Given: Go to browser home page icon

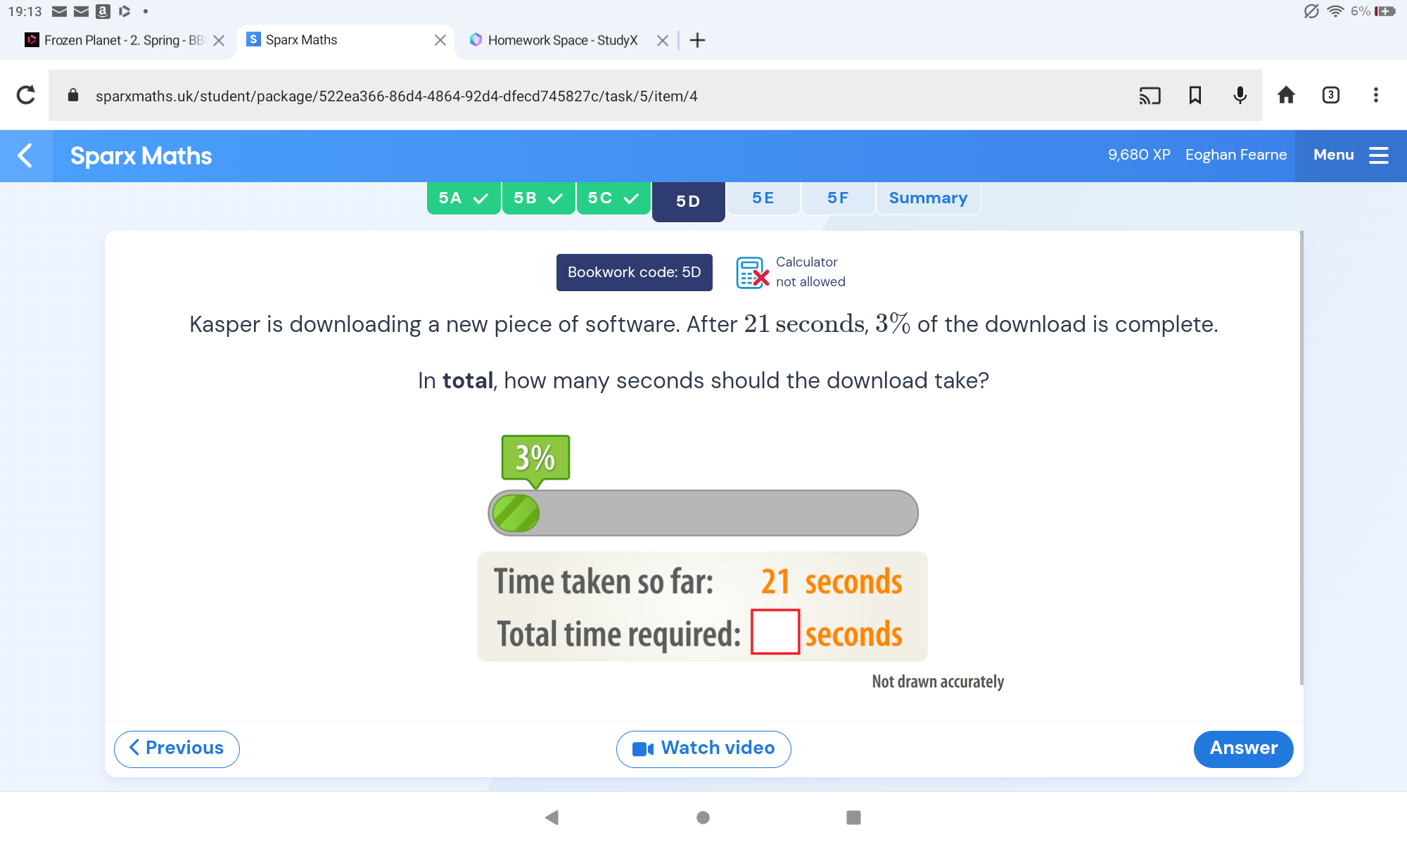Looking at the screenshot, I should 1286,95.
